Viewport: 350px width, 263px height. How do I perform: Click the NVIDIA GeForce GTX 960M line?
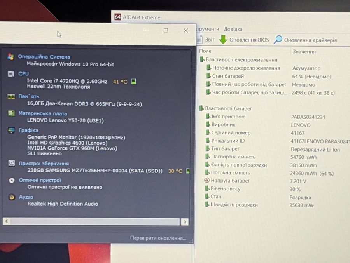72,148
